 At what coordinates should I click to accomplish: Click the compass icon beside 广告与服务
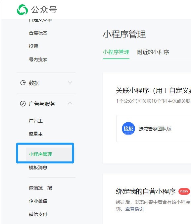click(x=23, y=104)
